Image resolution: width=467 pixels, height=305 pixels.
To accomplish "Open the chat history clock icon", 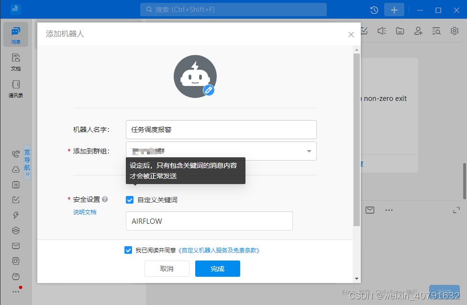I will tap(374, 10).
